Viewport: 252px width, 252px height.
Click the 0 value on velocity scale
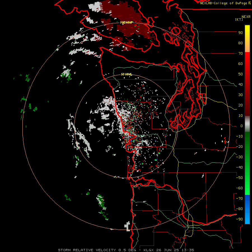point(242,126)
